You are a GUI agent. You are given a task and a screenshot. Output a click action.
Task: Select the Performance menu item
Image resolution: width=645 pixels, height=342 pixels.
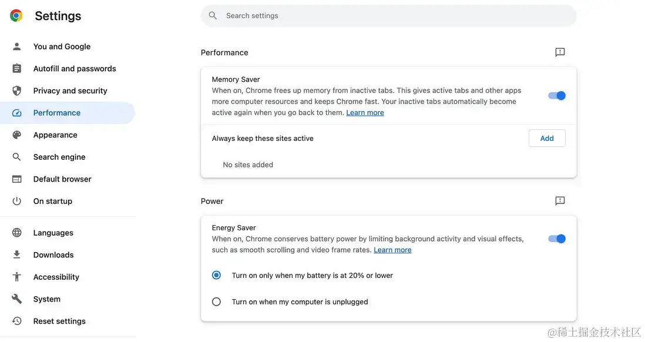[68, 113]
